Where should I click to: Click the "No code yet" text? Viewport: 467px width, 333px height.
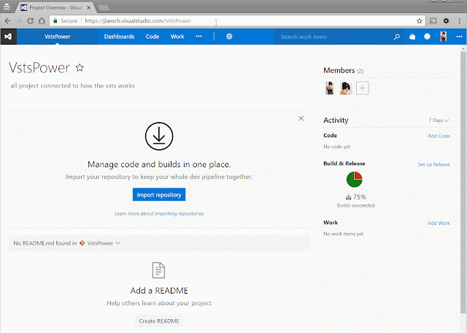[336, 147]
